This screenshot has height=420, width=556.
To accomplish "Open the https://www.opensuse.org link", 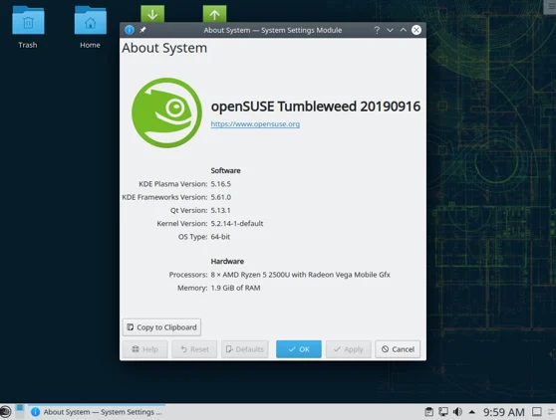I will tap(255, 124).
